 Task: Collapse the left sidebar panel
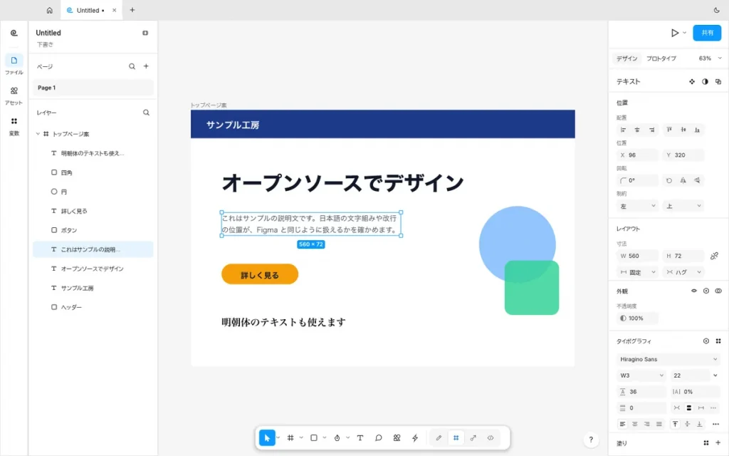pyautogui.click(x=145, y=33)
